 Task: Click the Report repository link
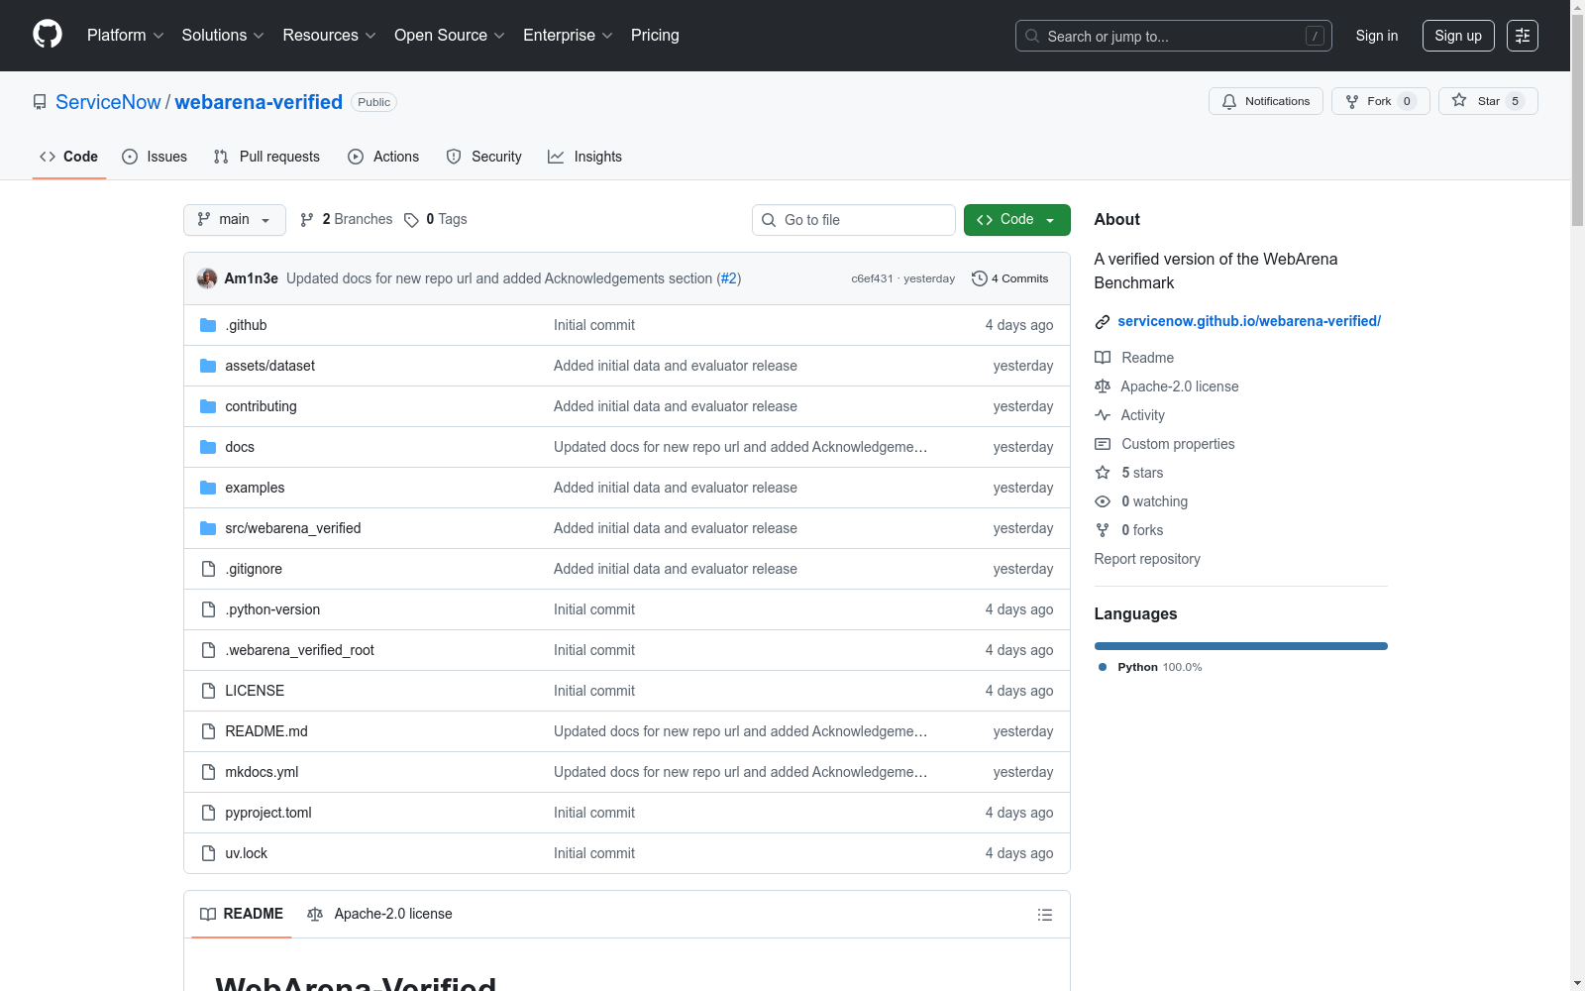1147,559
